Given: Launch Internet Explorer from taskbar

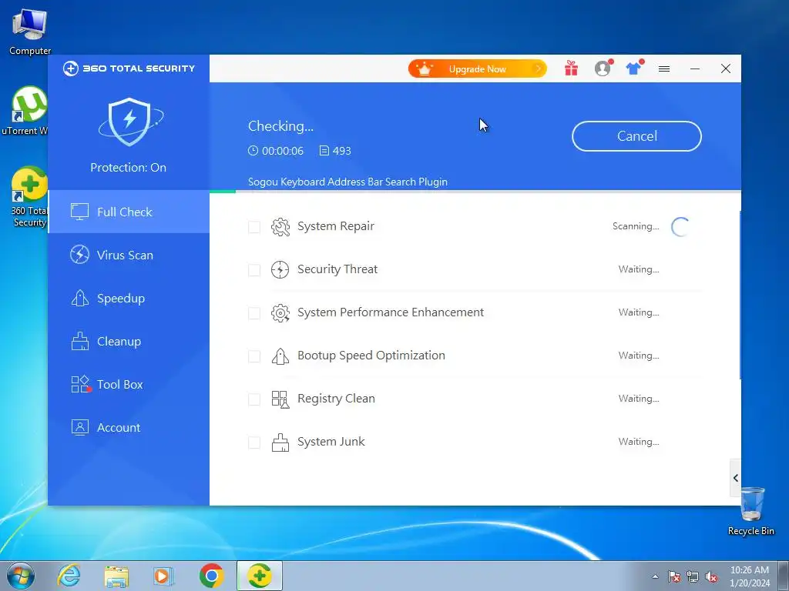Looking at the screenshot, I should (69, 576).
